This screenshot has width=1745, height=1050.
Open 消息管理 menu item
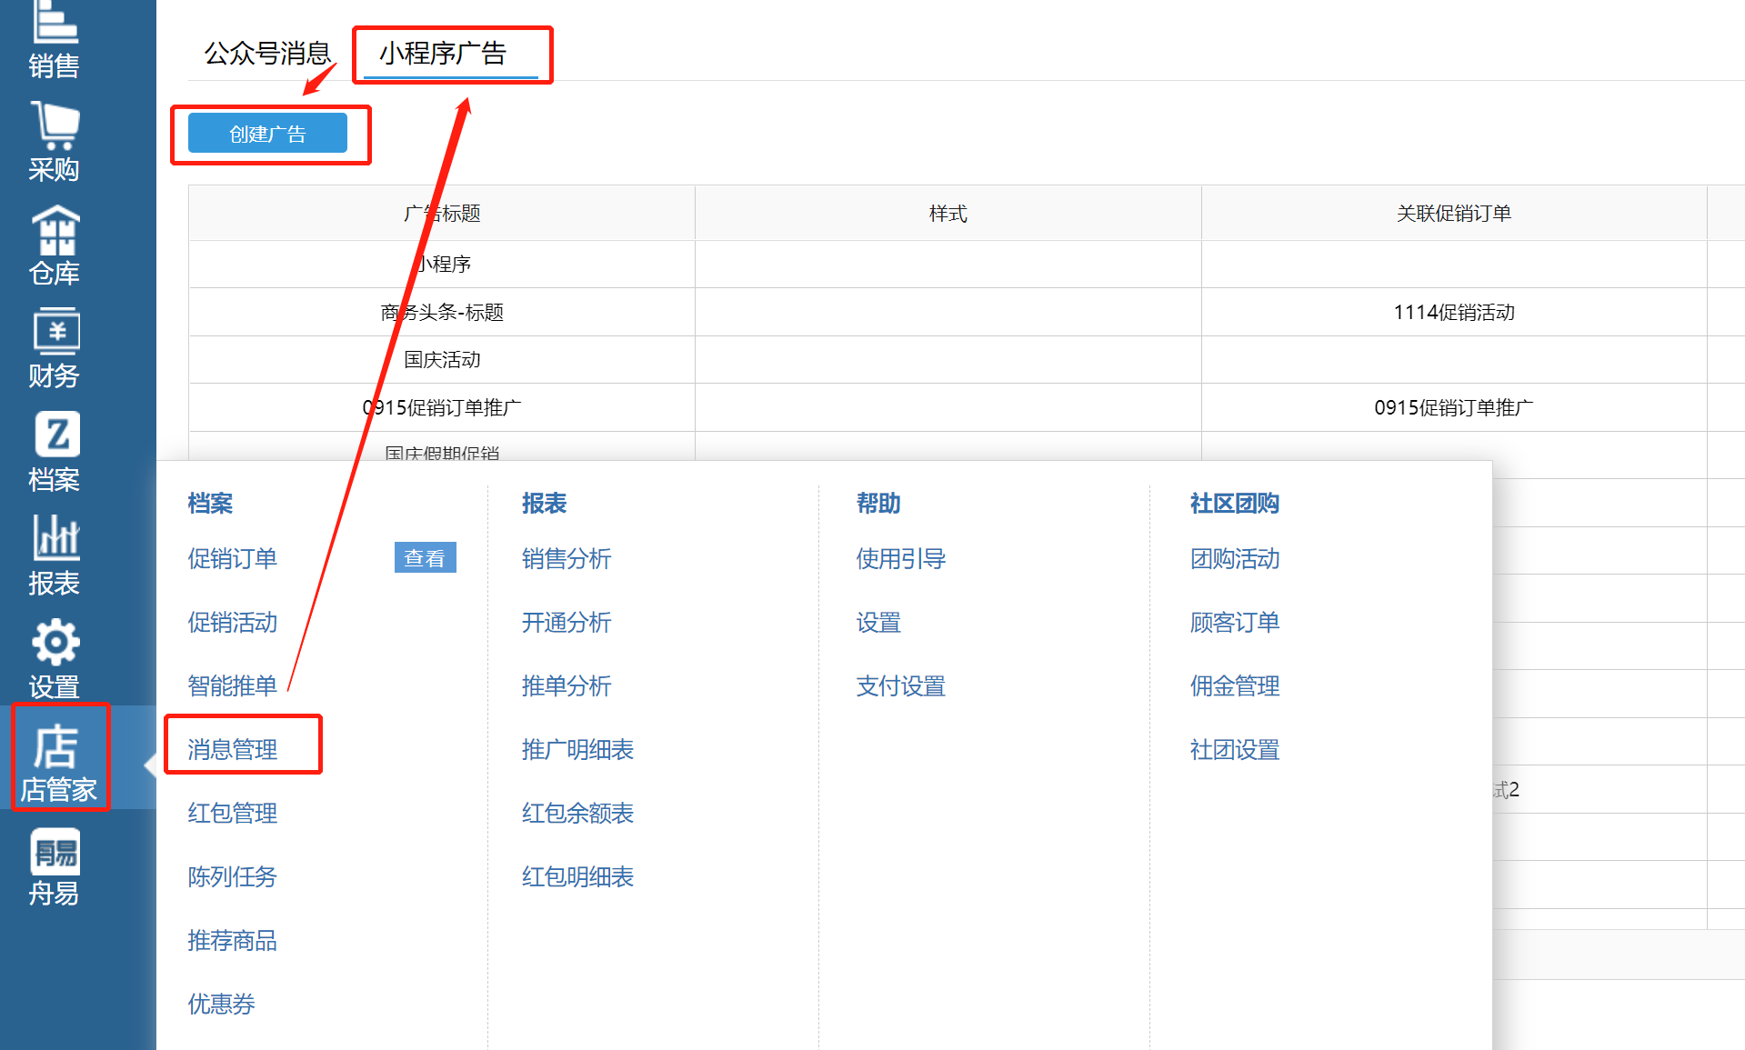click(x=232, y=749)
